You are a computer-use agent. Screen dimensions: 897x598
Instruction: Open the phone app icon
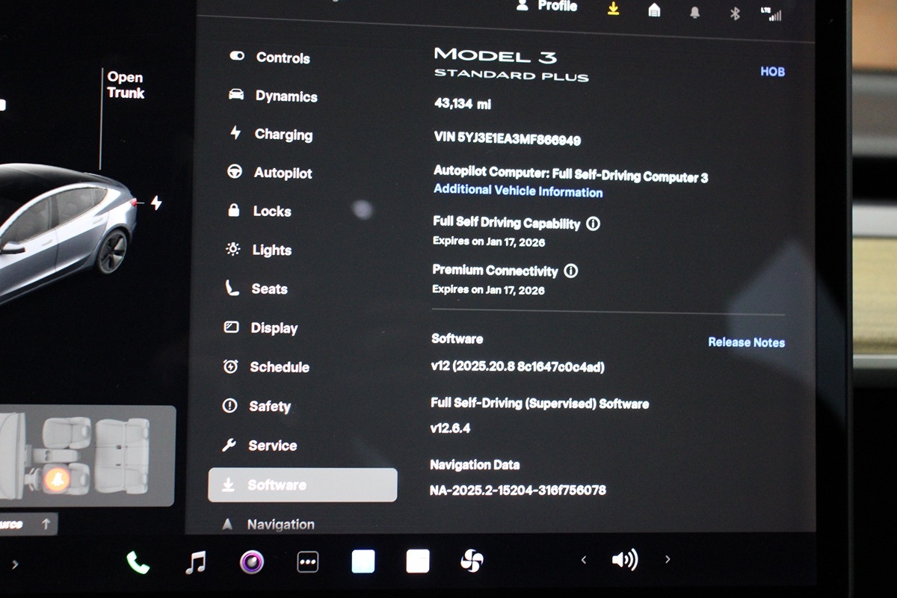pos(138,561)
